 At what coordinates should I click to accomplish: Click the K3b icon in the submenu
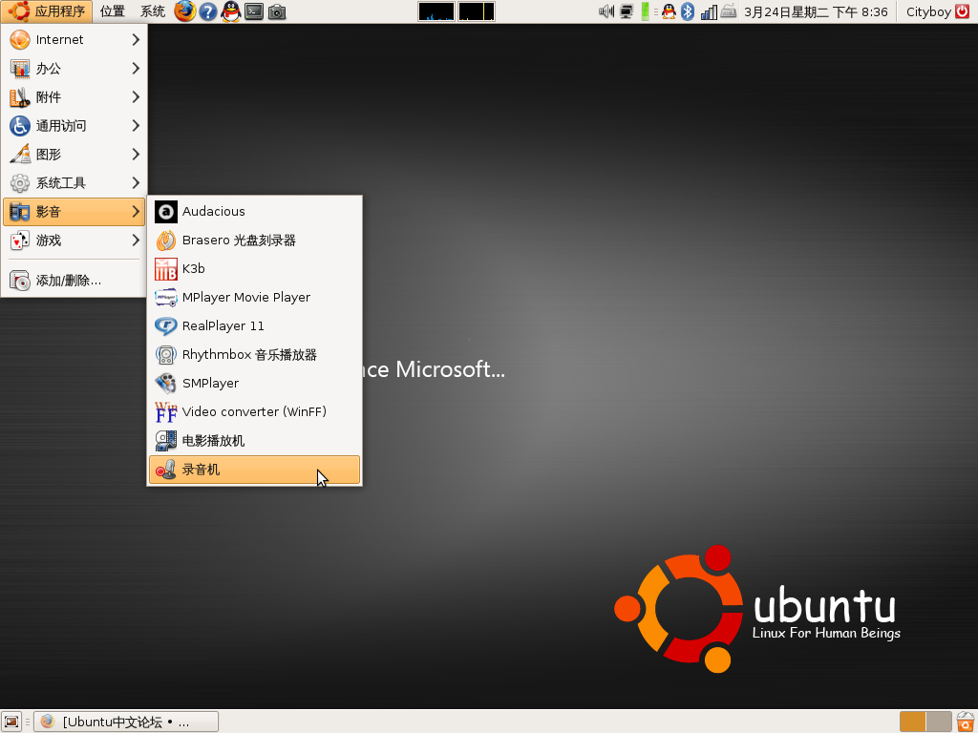point(166,269)
